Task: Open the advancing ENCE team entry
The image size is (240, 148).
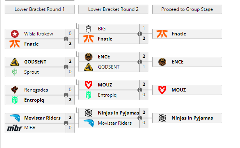Action: (187, 62)
